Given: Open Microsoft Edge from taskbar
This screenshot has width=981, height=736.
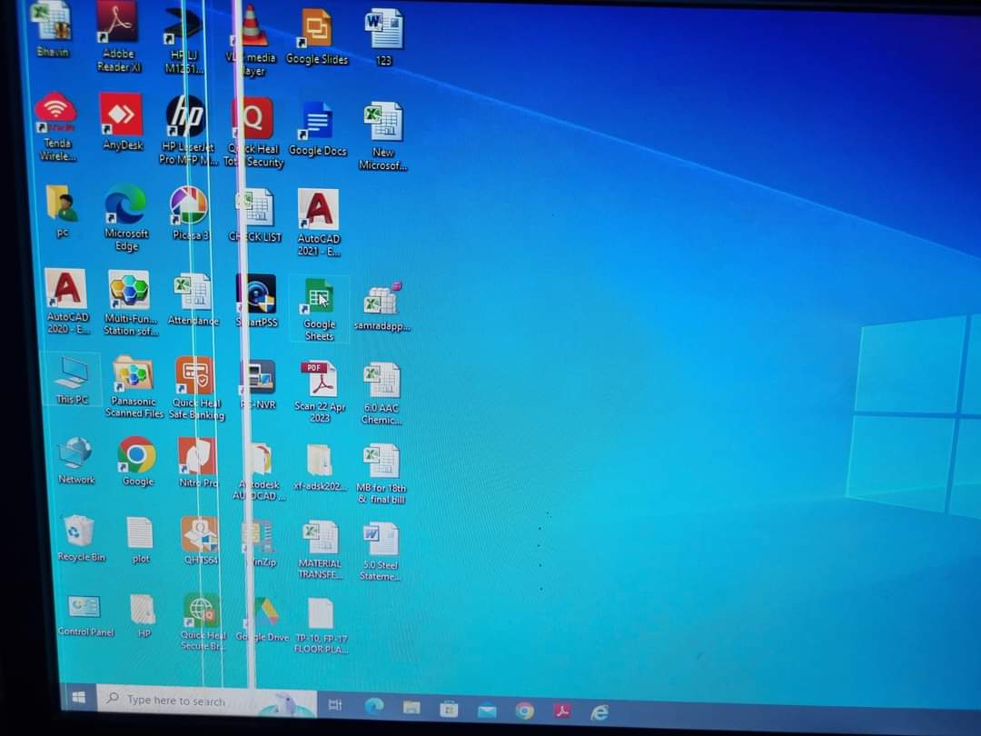Looking at the screenshot, I should (x=374, y=706).
